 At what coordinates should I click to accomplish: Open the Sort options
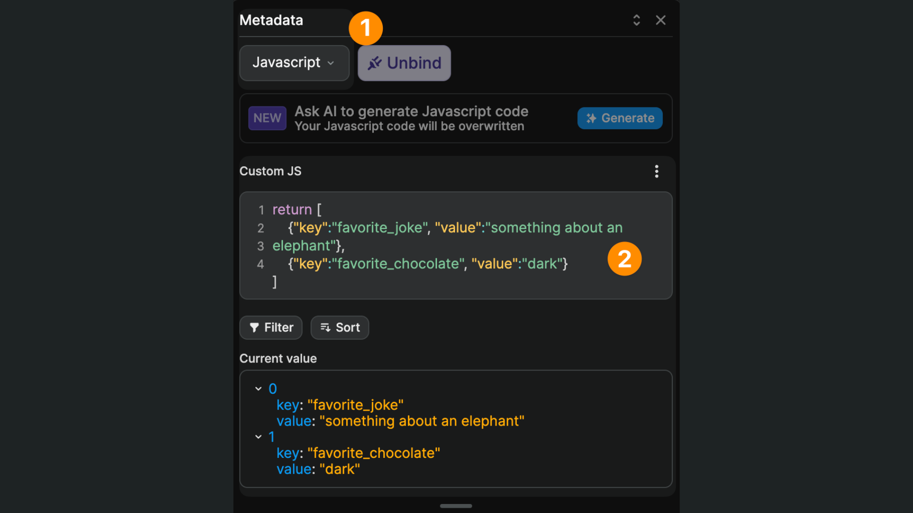[340, 327]
